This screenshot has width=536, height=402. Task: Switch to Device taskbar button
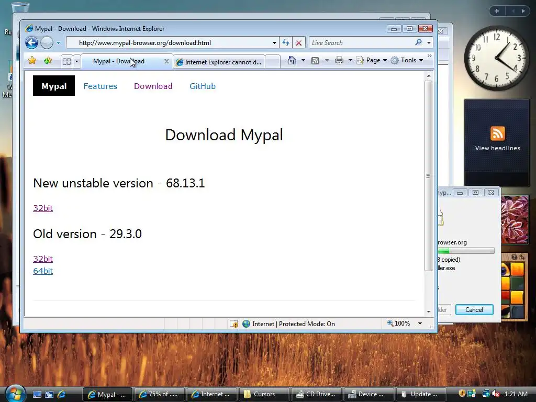[368, 394]
